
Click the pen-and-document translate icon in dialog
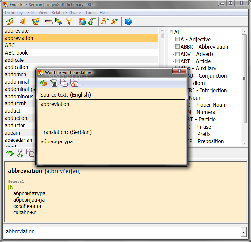[x=54, y=83]
